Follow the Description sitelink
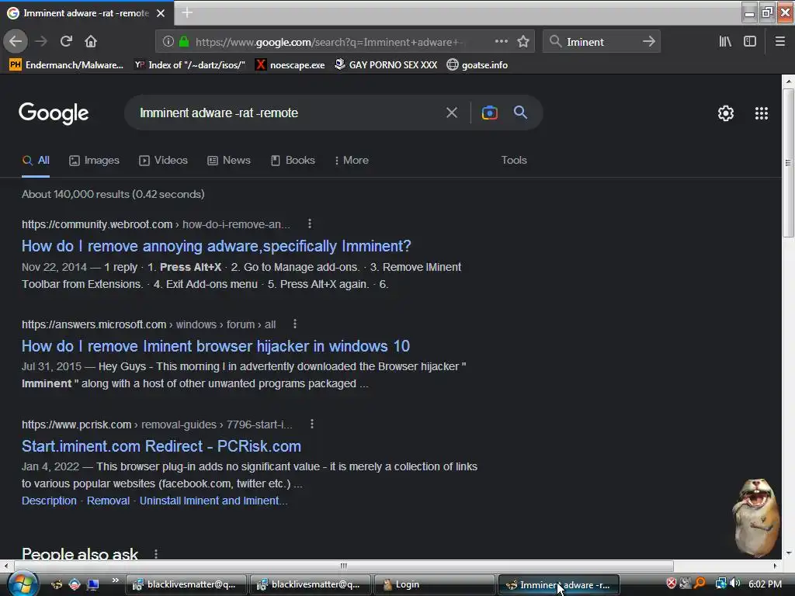Image resolution: width=795 pixels, height=596 pixels. click(49, 501)
